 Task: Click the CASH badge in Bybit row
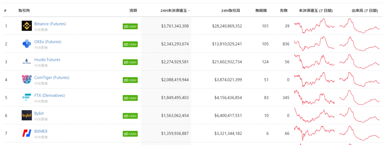tap(130, 116)
